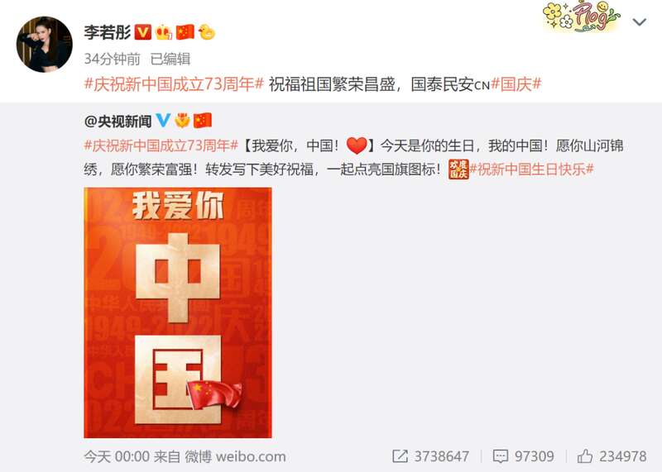Open comments with count 97309

[x=524, y=456]
